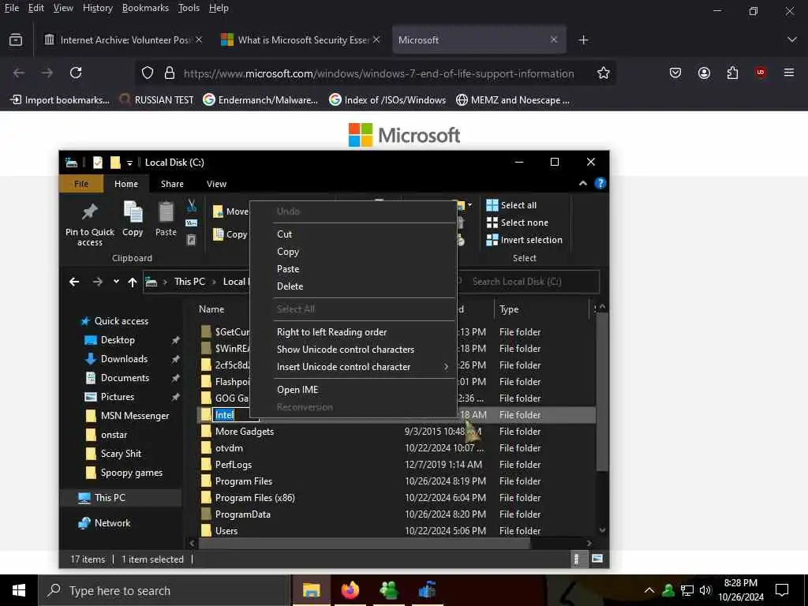This screenshot has height=606, width=808.
Task: Open Explorer recent locations dropdown
Action: [x=116, y=282]
